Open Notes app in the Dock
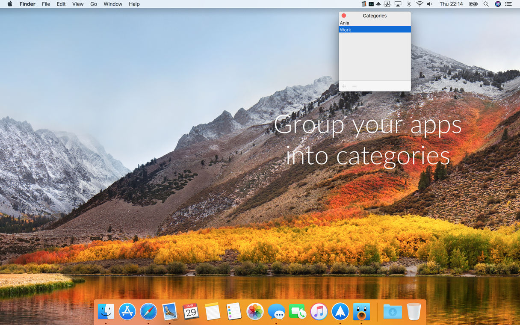This screenshot has width=520, height=325. pyautogui.click(x=213, y=311)
